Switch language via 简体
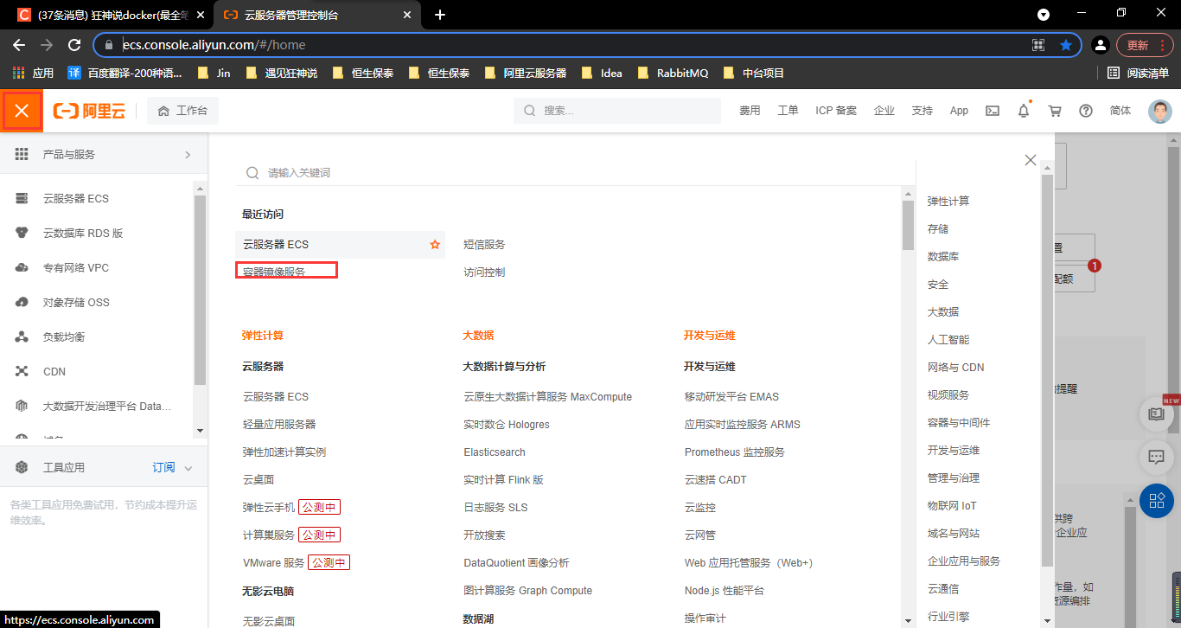Image resolution: width=1181 pixels, height=628 pixels. 1120,111
